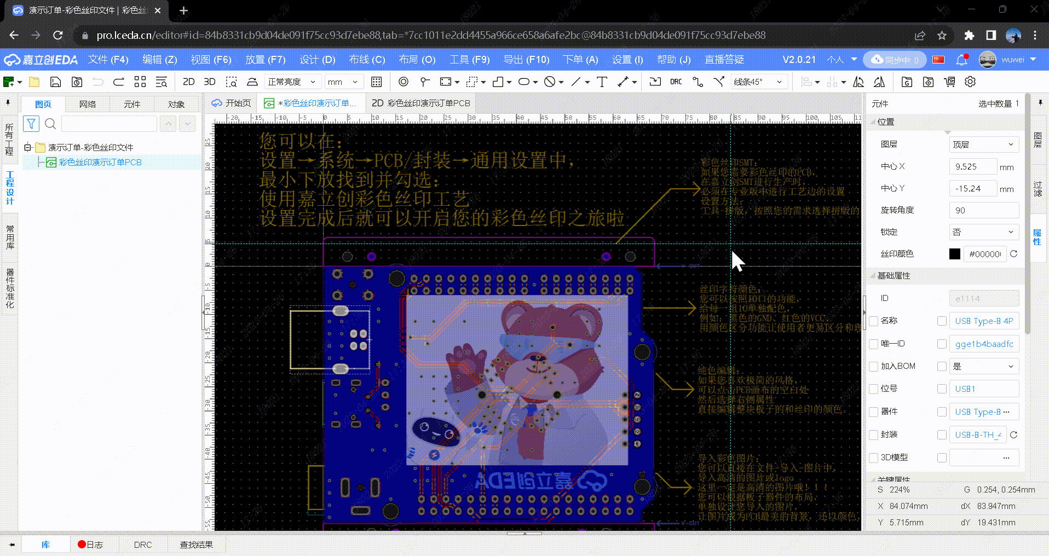Reload the browser page
This screenshot has width=1049, height=556.
click(x=57, y=35)
